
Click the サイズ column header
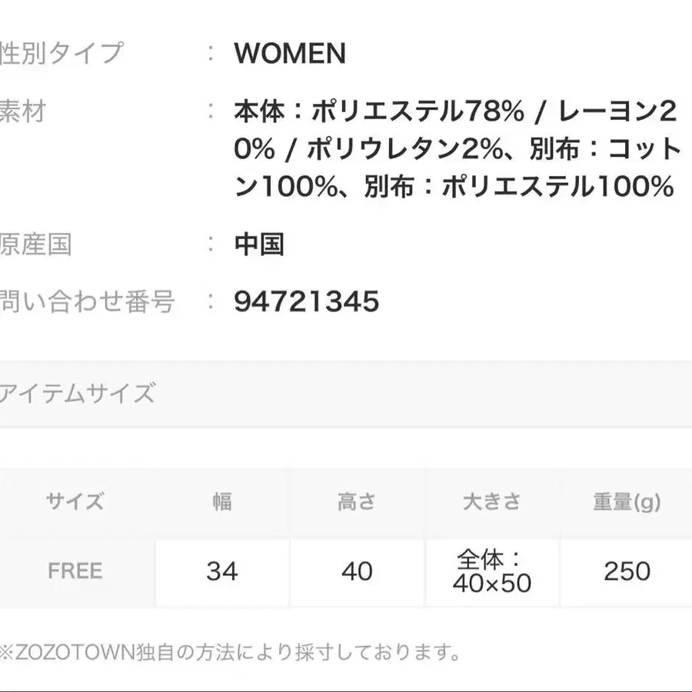75,502
